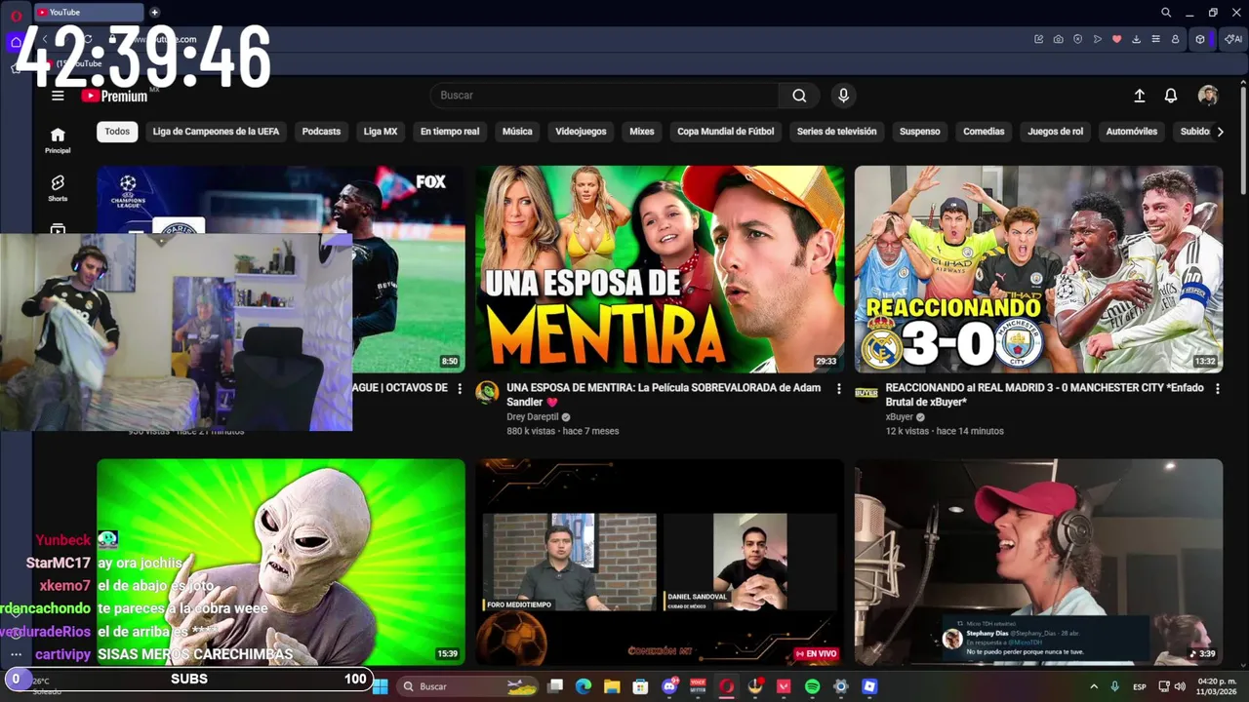Select the Todos filter chip
1249x702 pixels.
(x=117, y=132)
